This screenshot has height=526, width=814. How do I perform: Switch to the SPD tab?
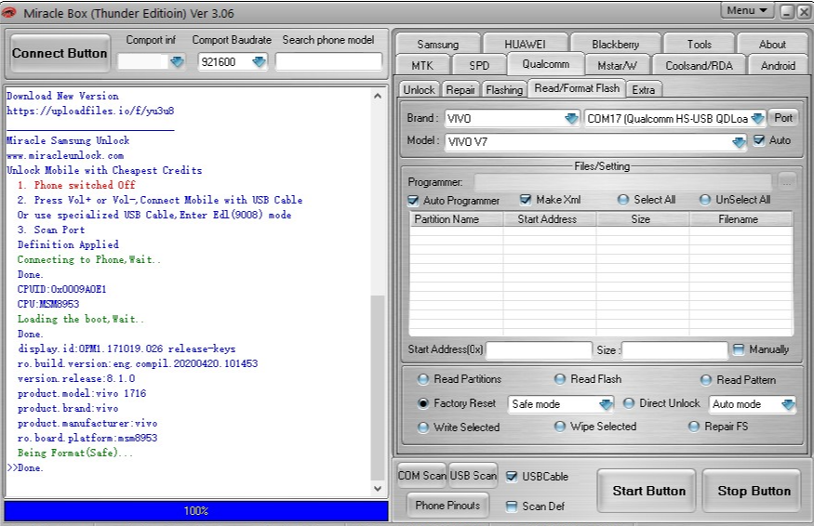pyautogui.click(x=479, y=66)
